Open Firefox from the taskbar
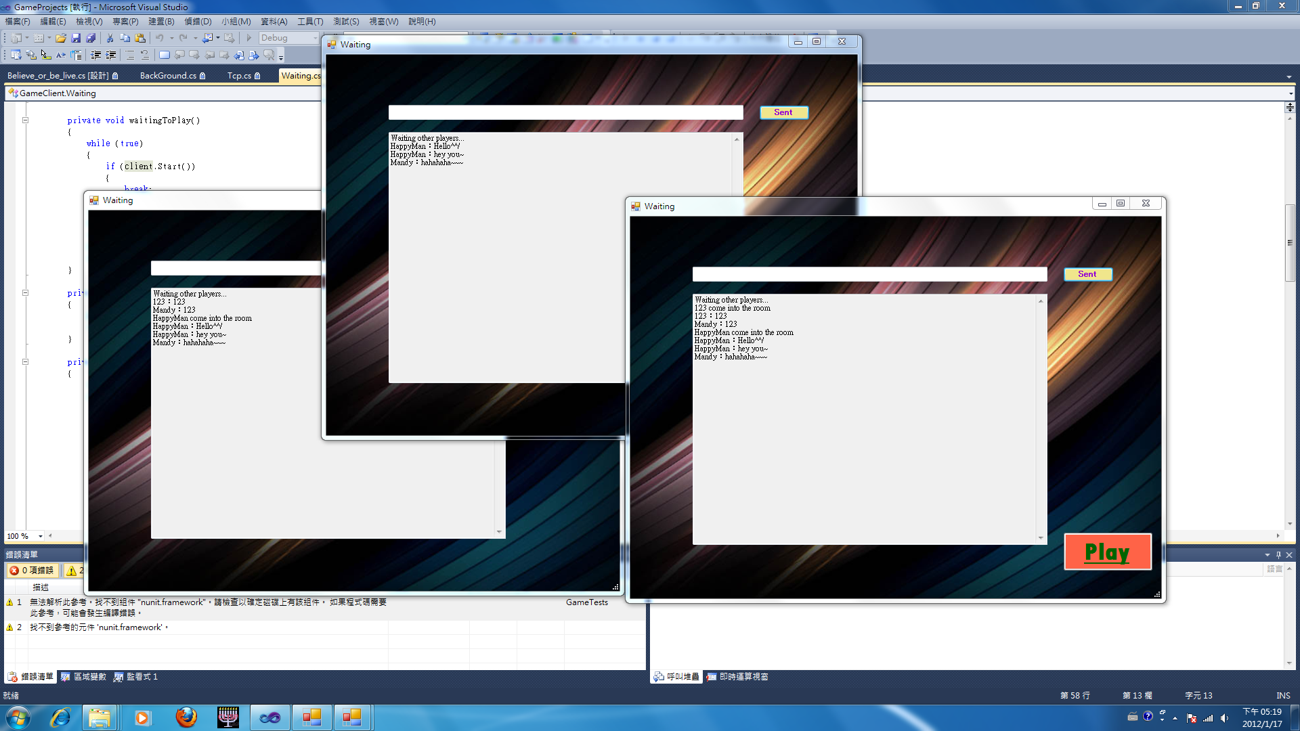Screen dimensions: 1300x731 tap(186, 717)
